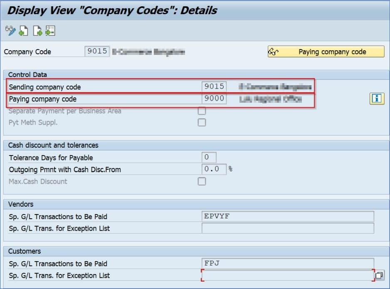The image size is (390, 289).
Task: Select the Sending company code label
Action: [45, 87]
